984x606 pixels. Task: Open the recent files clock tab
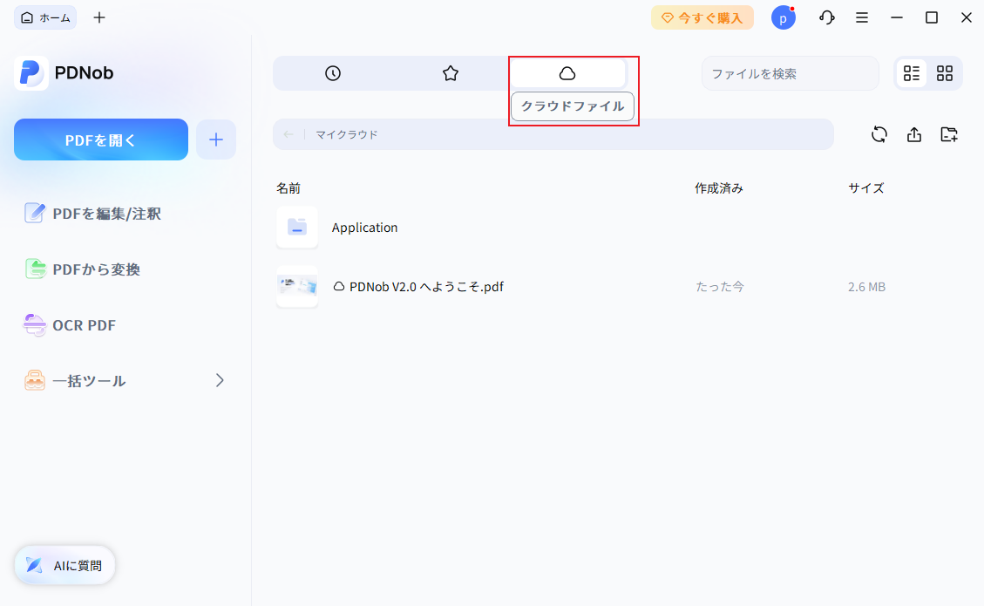tap(332, 73)
